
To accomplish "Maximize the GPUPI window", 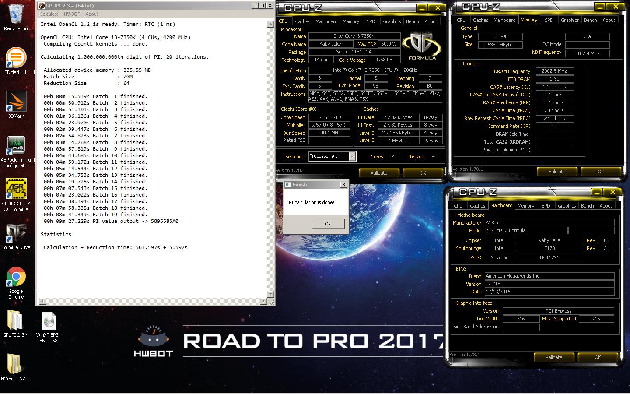I will (x=262, y=6).
